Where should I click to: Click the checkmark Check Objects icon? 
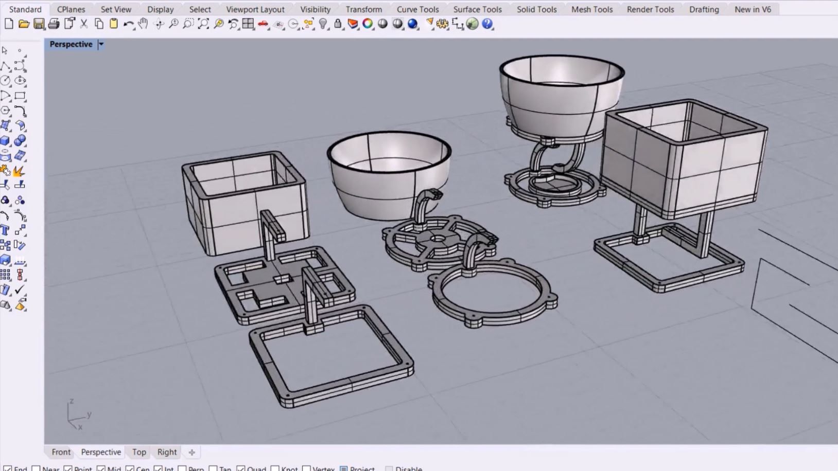click(20, 289)
